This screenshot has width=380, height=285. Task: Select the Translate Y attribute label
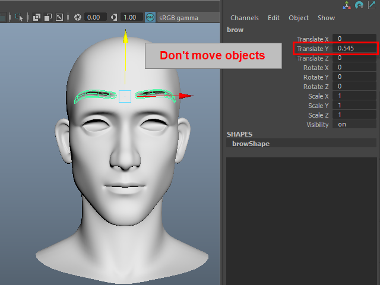point(313,49)
